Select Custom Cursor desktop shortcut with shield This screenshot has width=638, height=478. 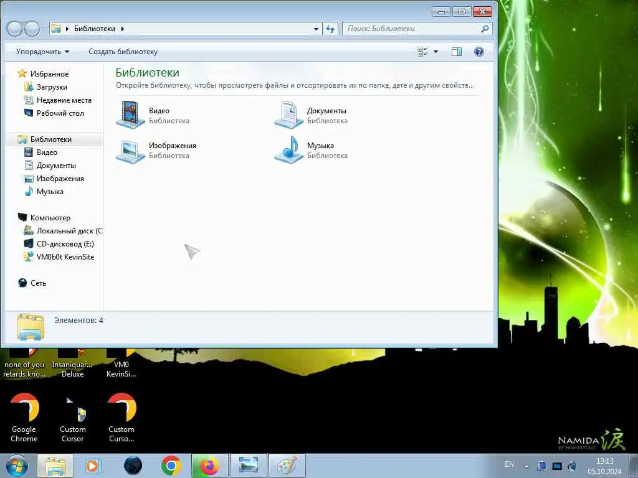(73, 418)
